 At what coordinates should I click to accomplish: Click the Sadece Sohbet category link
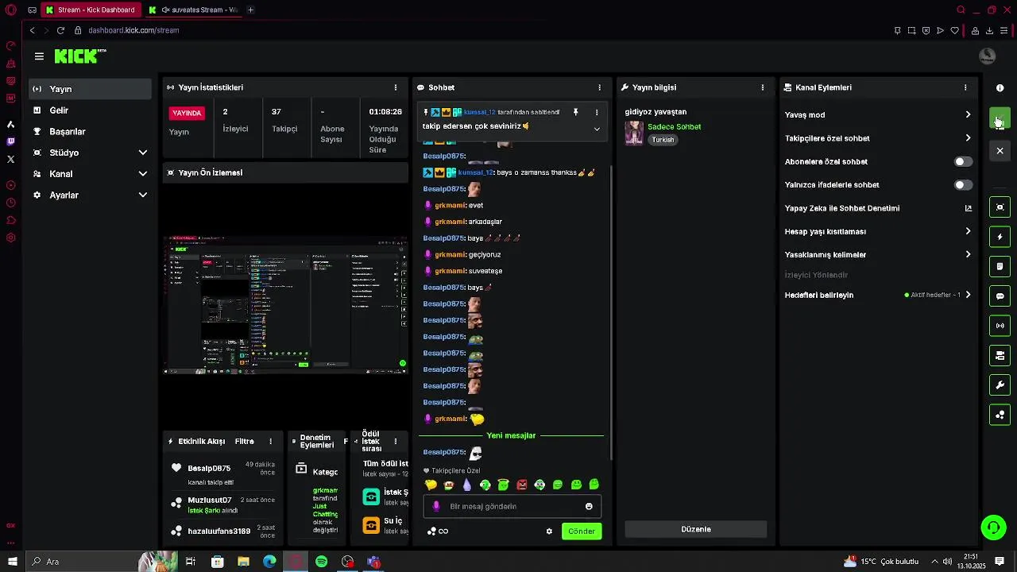(x=674, y=126)
